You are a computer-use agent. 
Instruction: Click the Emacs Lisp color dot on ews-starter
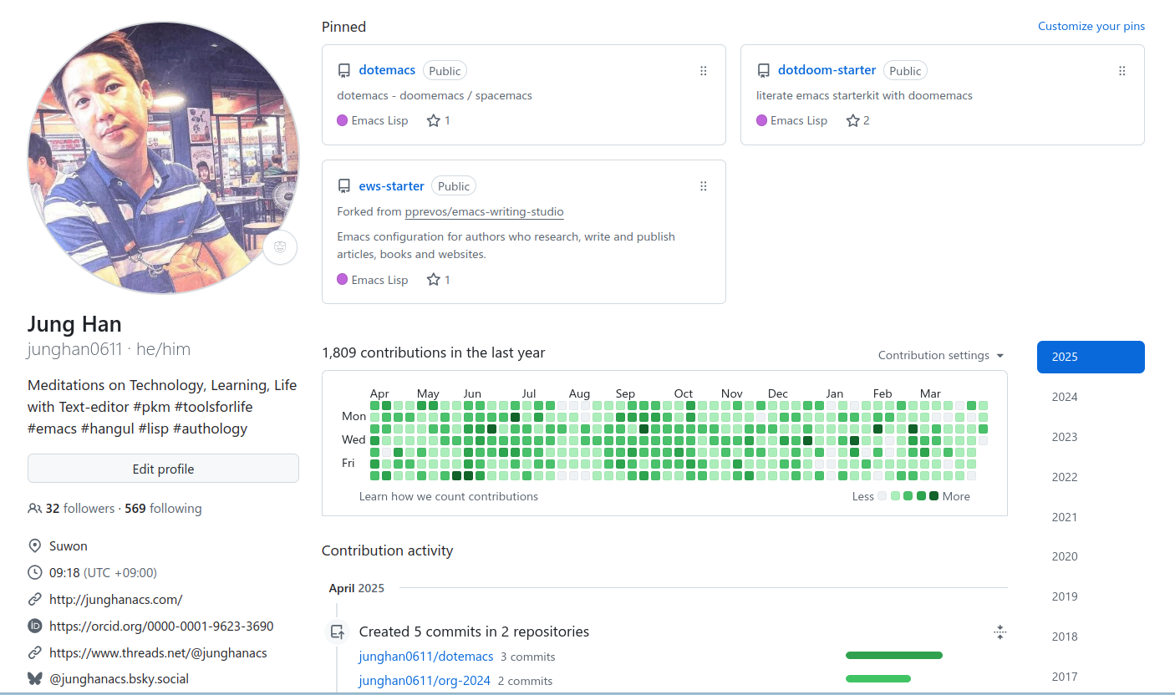click(x=342, y=279)
